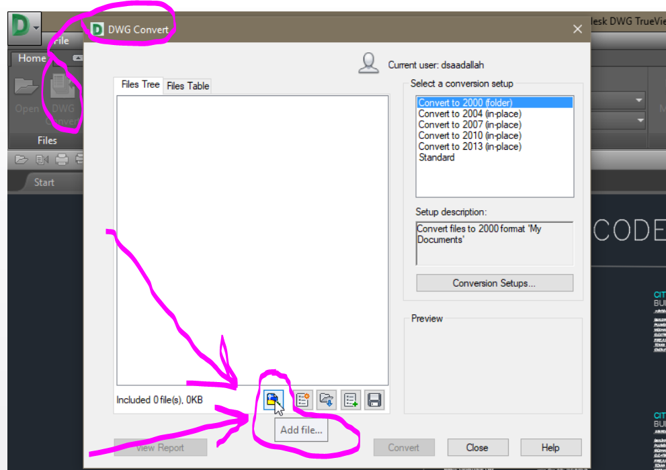Viewport: 666px width, 470px height.
Task: Click the 'Included 0 file(s), 0KB' status text
Action: (x=160, y=400)
